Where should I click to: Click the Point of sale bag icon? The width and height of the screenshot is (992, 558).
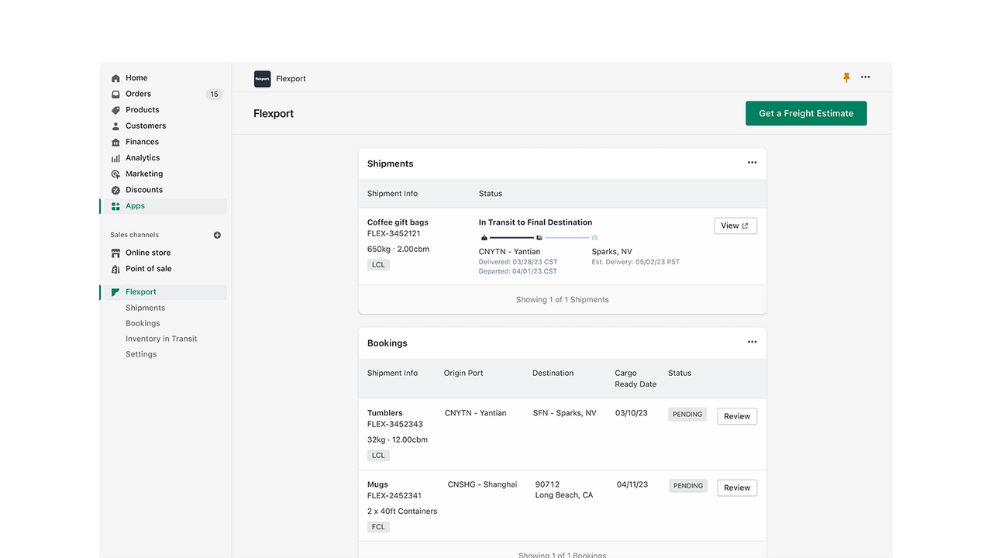115,269
